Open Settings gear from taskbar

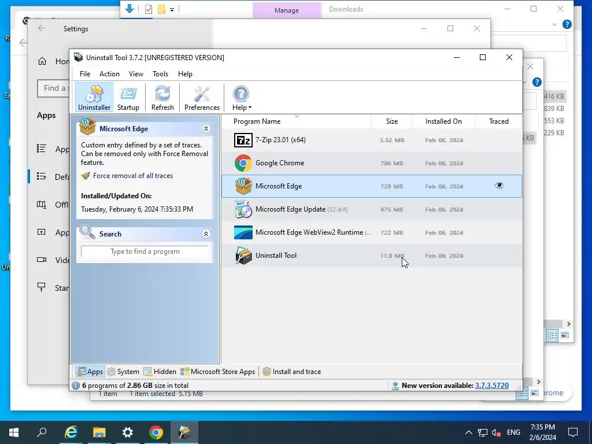click(128, 432)
